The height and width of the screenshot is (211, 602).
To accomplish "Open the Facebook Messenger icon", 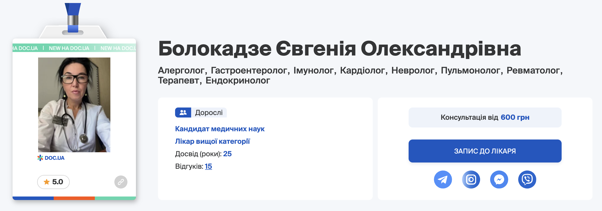I will (x=499, y=179).
